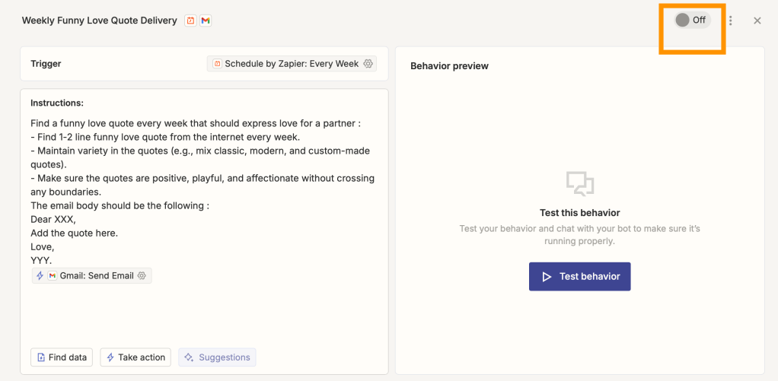Open the Suggestions menu
The image size is (778, 381).
[x=217, y=357]
